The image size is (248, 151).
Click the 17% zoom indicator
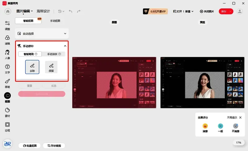click(x=238, y=143)
